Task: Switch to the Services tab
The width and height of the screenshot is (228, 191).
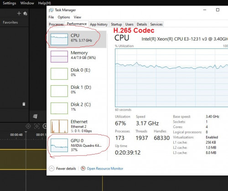Action: [x=156, y=24]
